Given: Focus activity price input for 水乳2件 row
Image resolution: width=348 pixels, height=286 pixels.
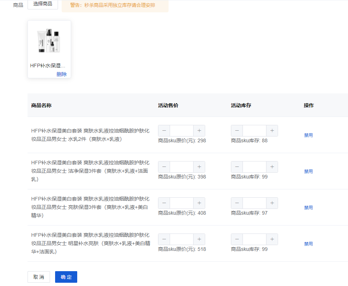Looking at the screenshot, I should tap(182, 131).
